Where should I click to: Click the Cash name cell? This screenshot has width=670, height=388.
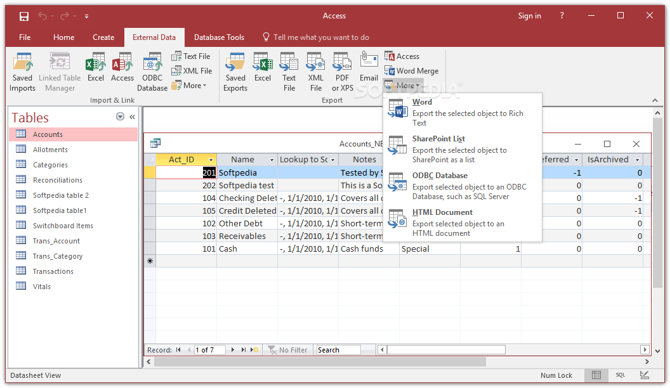pos(247,249)
